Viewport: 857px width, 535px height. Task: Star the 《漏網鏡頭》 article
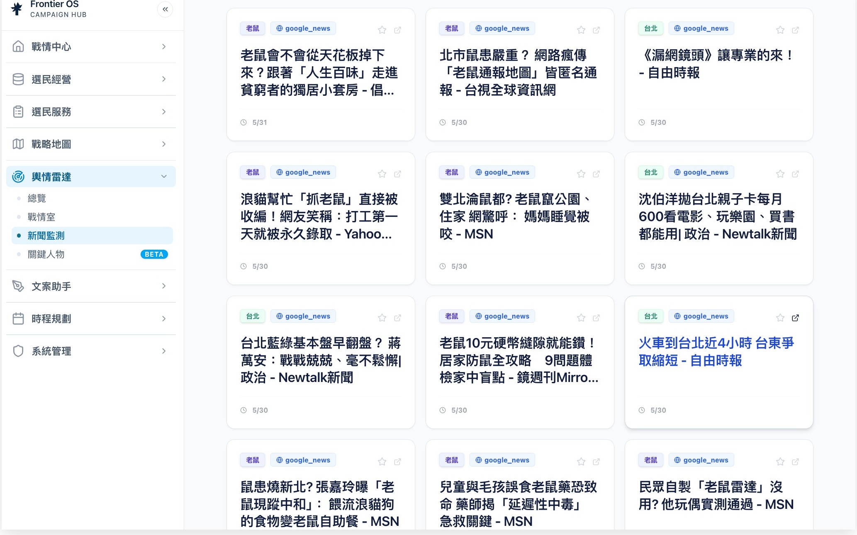coord(780,30)
